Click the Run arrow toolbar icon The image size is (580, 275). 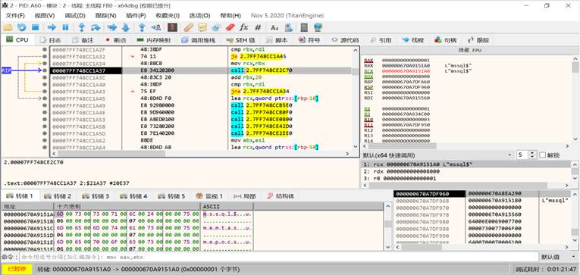(52, 27)
